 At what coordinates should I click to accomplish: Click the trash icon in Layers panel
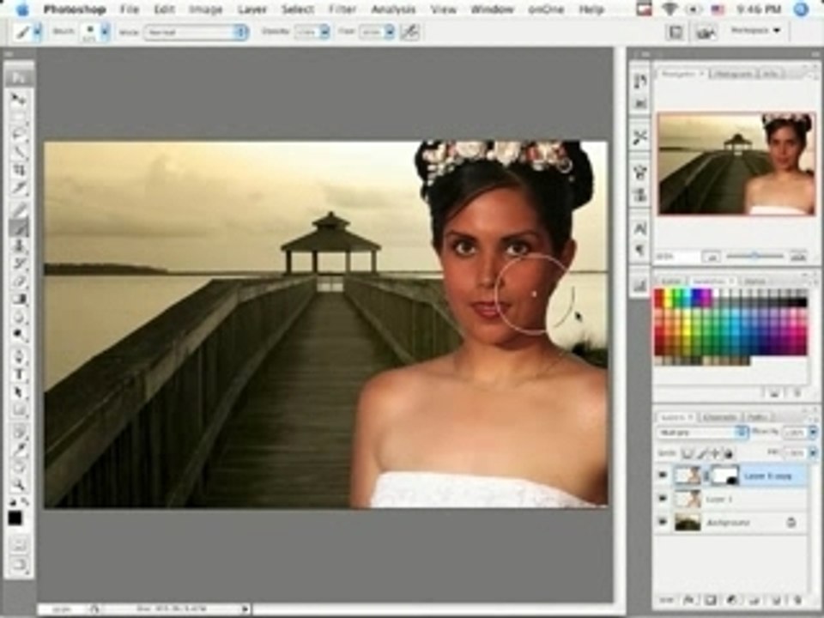tap(797, 600)
